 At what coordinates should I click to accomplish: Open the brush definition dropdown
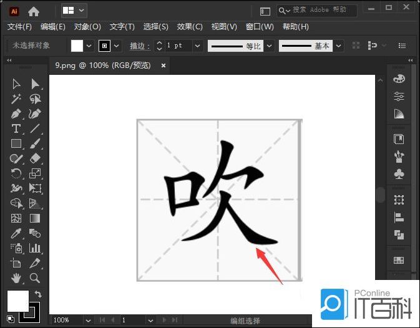339,46
